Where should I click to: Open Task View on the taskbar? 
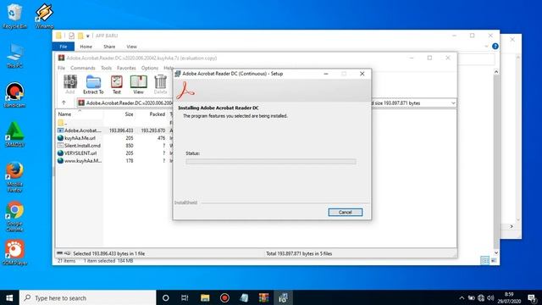[185, 297]
